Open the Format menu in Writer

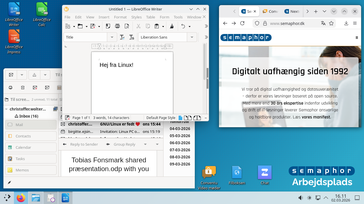tap(120, 17)
